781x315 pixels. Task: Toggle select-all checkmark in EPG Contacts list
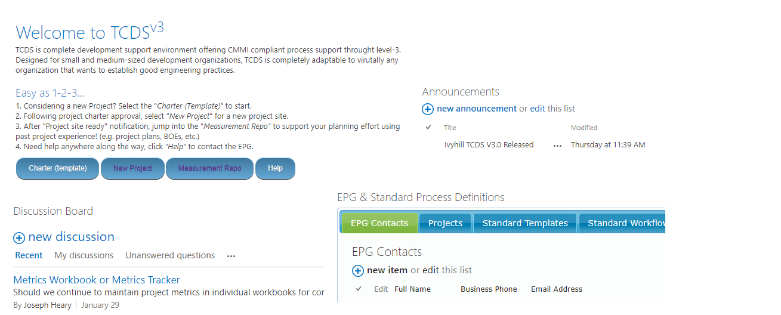coord(359,289)
